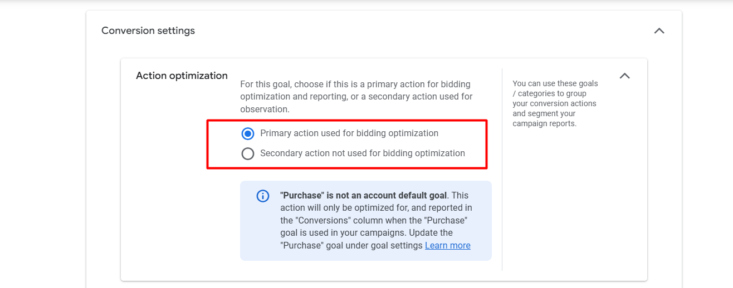Click the bold "Purchase is not an account default goal" text
The height and width of the screenshot is (288, 733).
click(363, 195)
